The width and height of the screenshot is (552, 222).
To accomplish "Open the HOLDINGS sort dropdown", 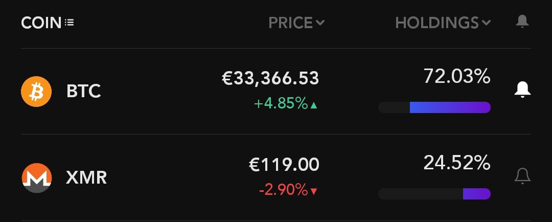I will [x=443, y=23].
